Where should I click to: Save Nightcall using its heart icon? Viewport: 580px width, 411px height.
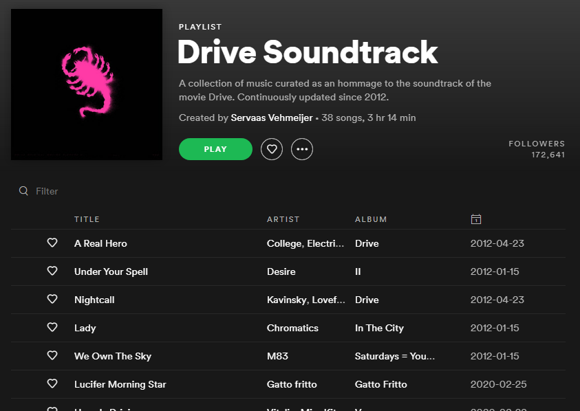point(52,299)
